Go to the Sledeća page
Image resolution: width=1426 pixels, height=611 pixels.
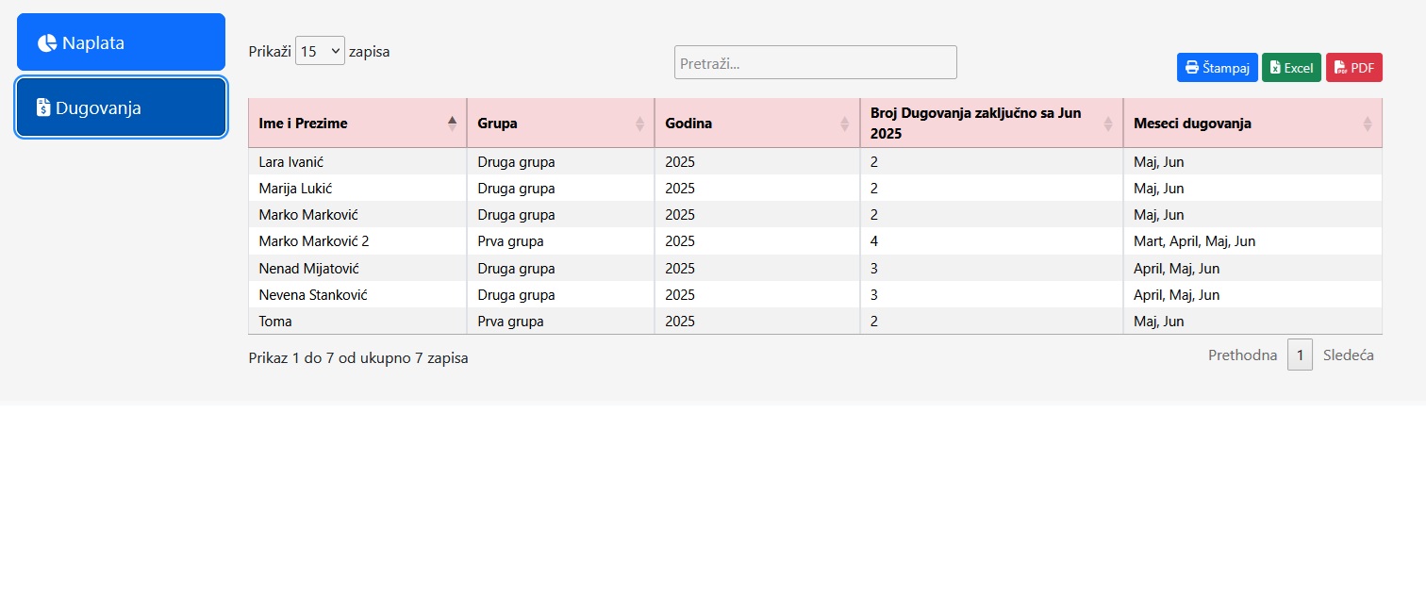click(x=1348, y=355)
